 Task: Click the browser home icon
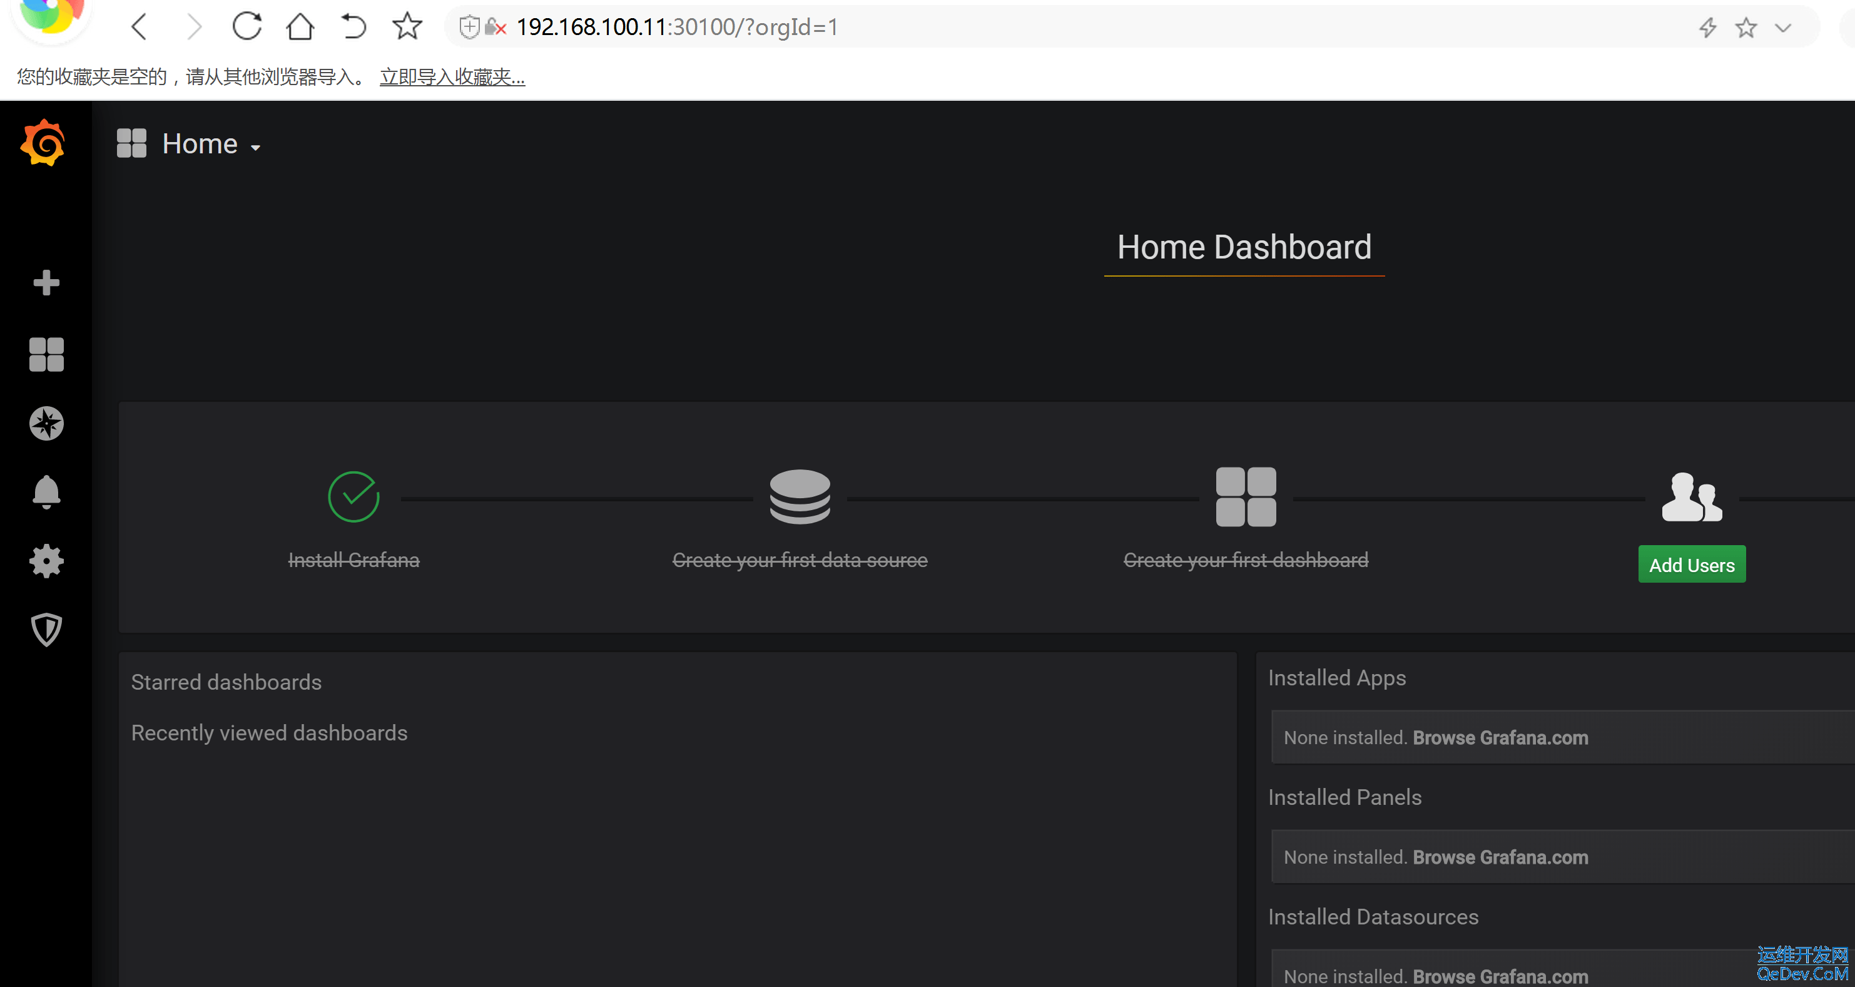pos(300,27)
